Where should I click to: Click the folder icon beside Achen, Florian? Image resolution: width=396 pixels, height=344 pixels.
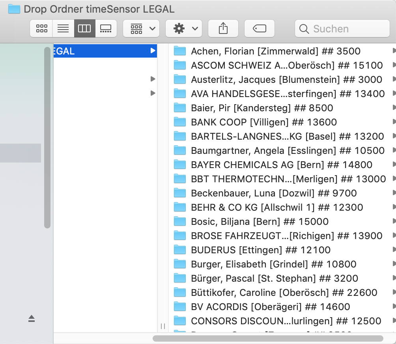(x=180, y=51)
